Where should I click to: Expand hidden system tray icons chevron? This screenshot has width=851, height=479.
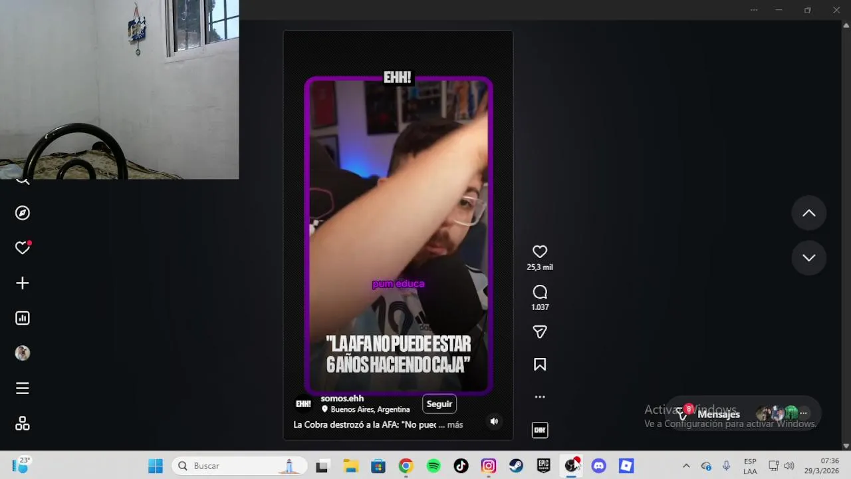(x=686, y=466)
